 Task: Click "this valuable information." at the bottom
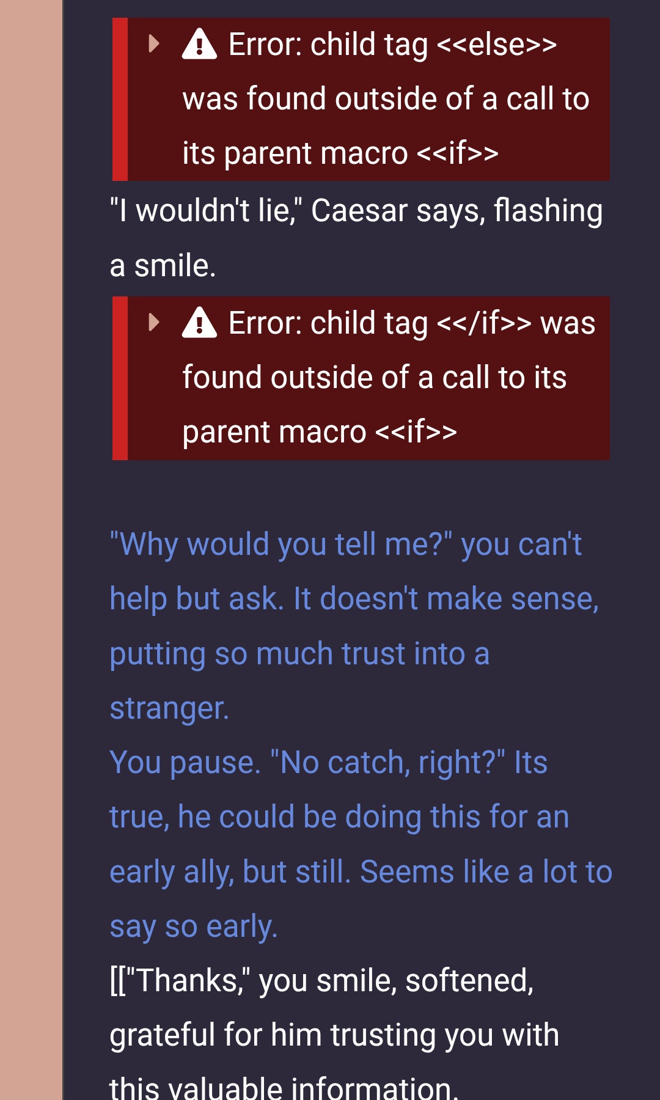click(284, 1087)
